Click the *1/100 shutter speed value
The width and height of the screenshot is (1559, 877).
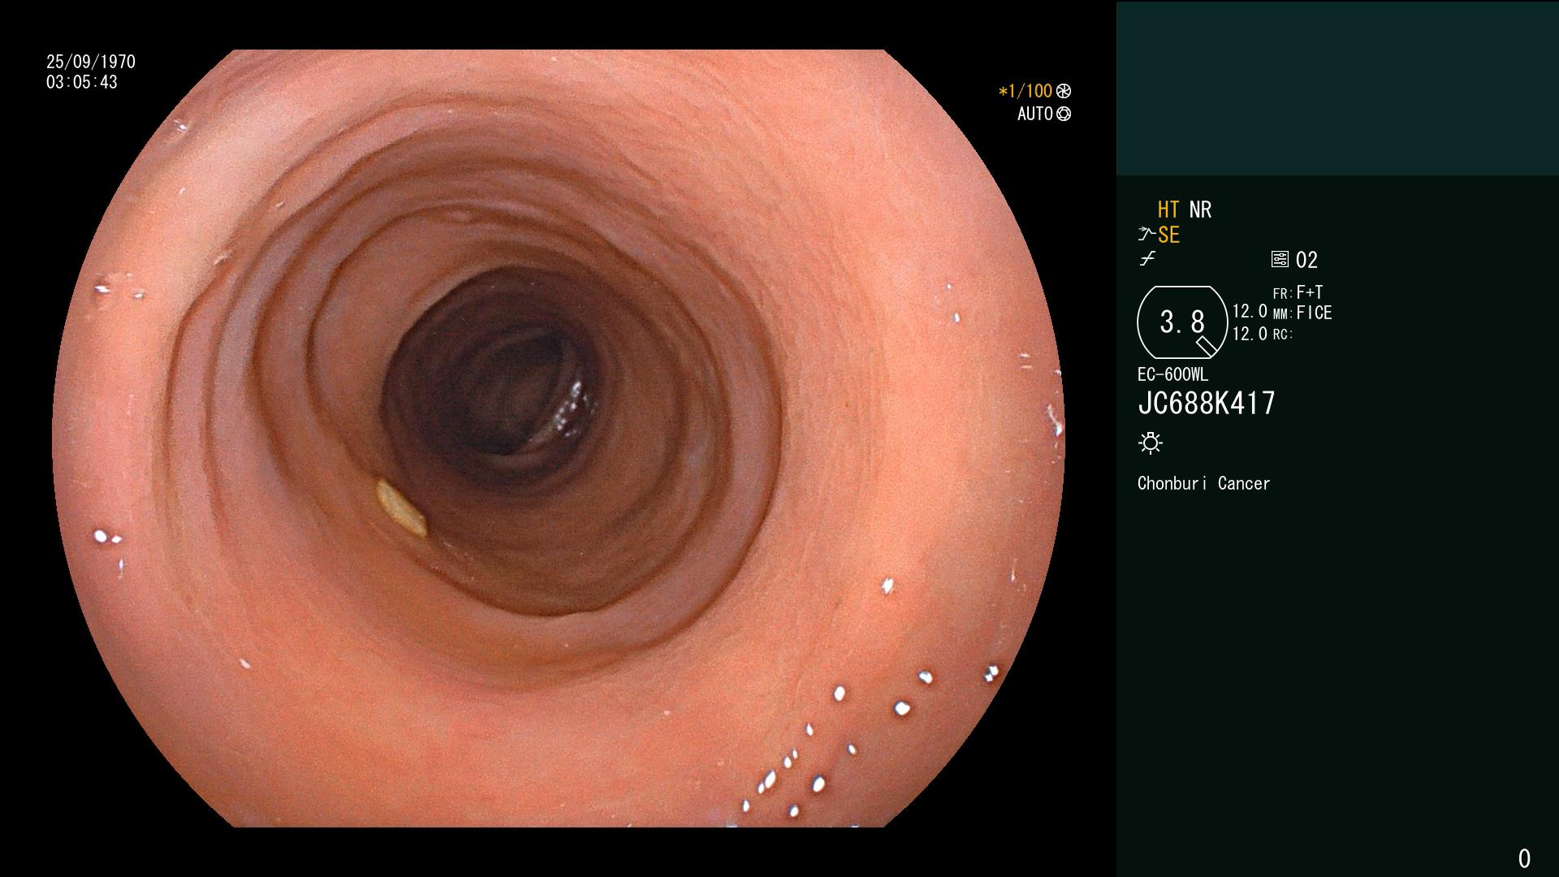pos(1026,91)
